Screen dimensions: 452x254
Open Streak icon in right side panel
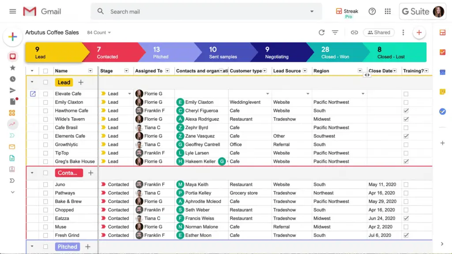click(x=442, y=33)
